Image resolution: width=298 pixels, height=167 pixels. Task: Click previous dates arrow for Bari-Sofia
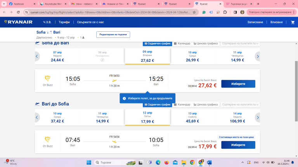pyautogui.click(x=37, y=118)
